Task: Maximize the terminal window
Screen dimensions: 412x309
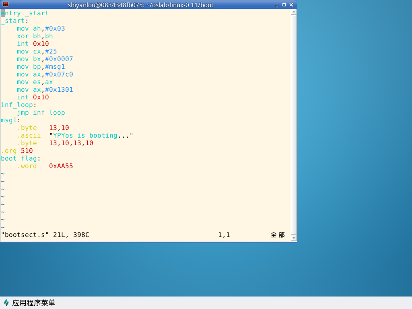Action: (284, 5)
